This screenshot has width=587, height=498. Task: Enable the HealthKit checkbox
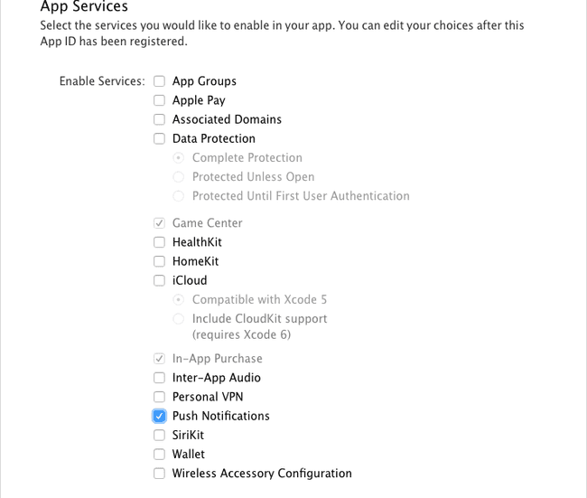[159, 242]
